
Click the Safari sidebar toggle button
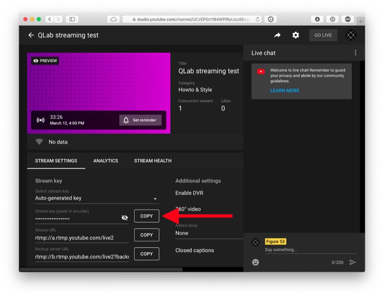pyautogui.click(x=72, y=19)
